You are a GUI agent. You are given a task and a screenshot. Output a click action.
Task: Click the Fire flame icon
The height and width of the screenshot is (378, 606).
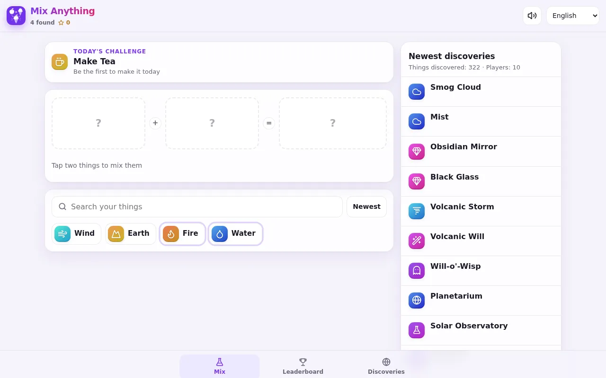tap(171, 234)
